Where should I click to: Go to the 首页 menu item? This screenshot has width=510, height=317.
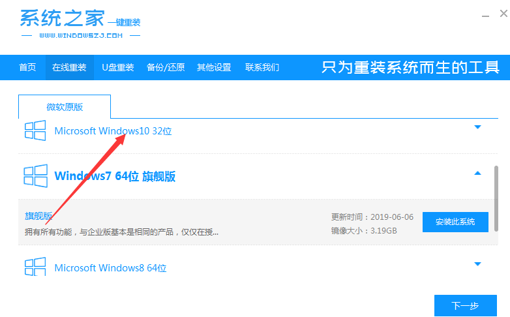point(27,68)
